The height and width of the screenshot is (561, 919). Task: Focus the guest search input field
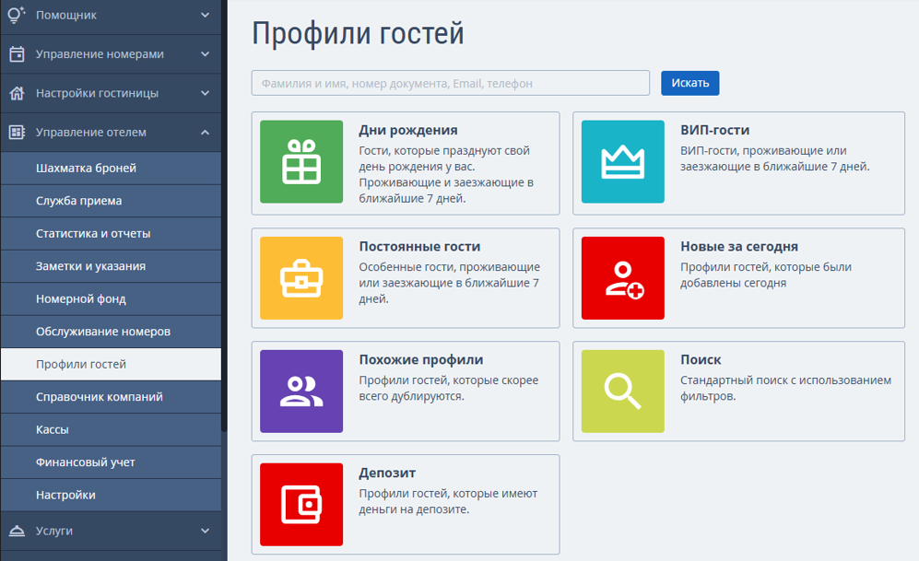coord(450,83)
